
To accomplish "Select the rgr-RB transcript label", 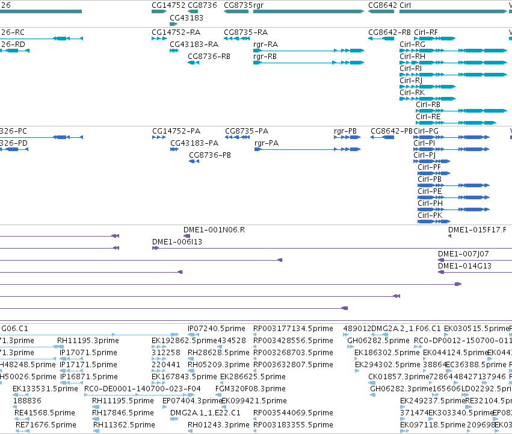I will click(265, 57).
